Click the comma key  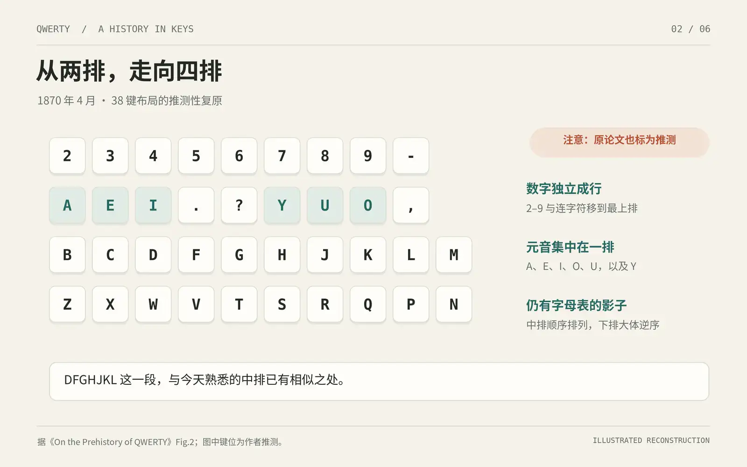411,205
